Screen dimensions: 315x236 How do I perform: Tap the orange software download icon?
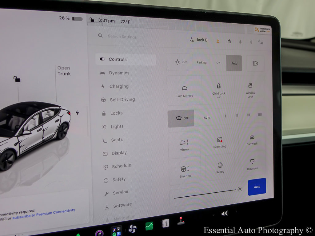click(x=218, y=41)
